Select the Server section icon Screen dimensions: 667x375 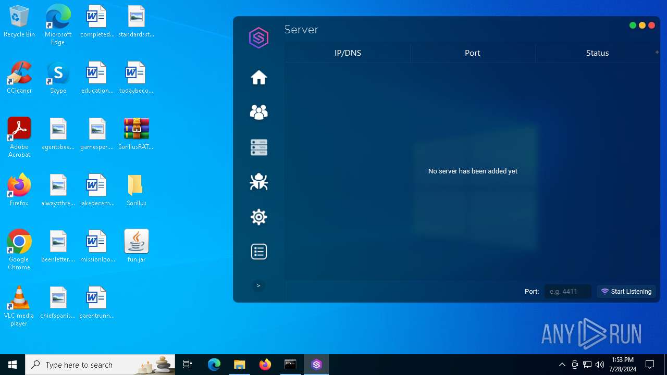(x=259, y=147)
